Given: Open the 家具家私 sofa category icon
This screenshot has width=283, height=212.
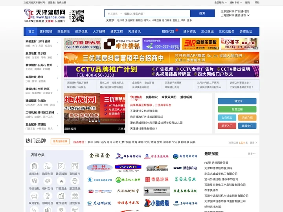Looking at the screenshot, I should (34, 196).
